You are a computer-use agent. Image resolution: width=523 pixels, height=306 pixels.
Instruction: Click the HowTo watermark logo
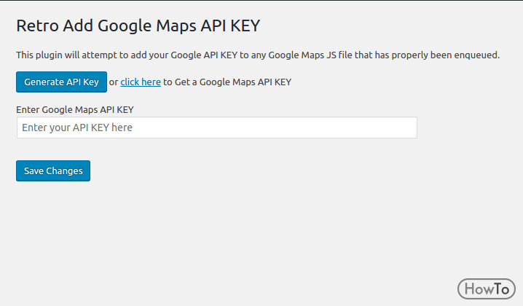point(487,289)
